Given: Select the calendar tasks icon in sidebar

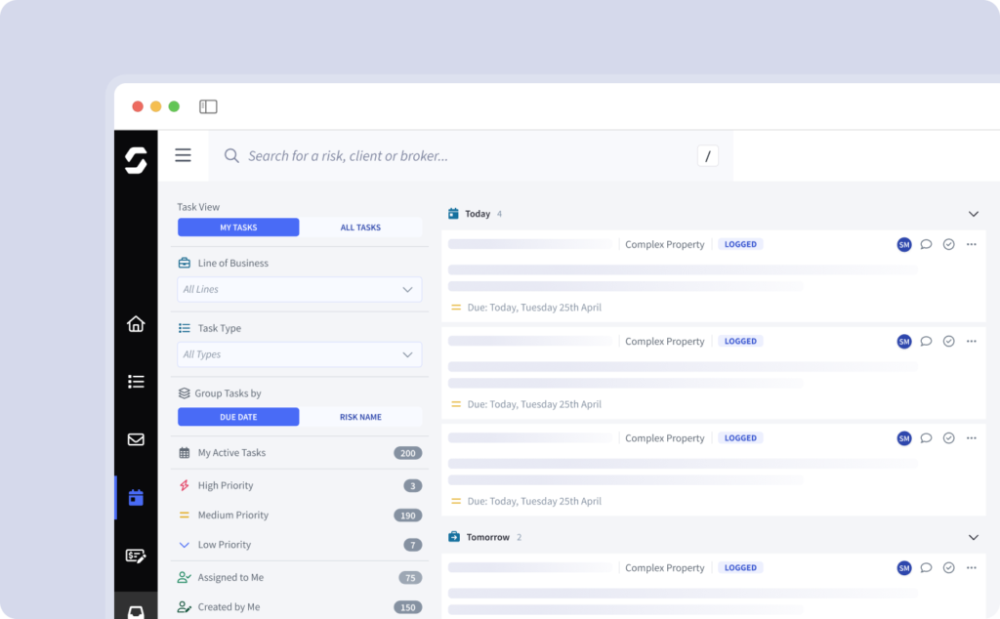Looking at the screenshot, I should coord(136,497).
